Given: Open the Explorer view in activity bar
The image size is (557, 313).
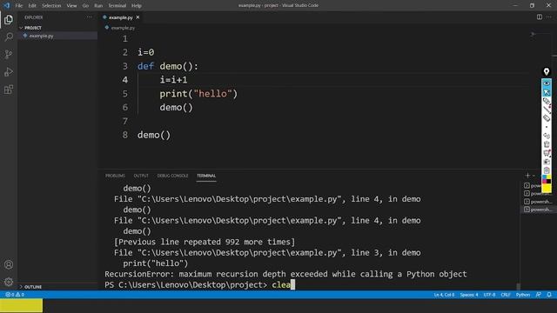Looking at the screenshot, I should click(9, 19).
